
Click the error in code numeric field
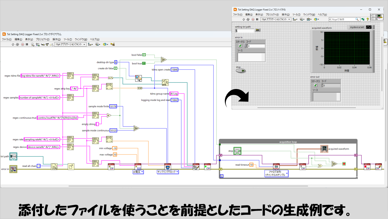(256, 46)
